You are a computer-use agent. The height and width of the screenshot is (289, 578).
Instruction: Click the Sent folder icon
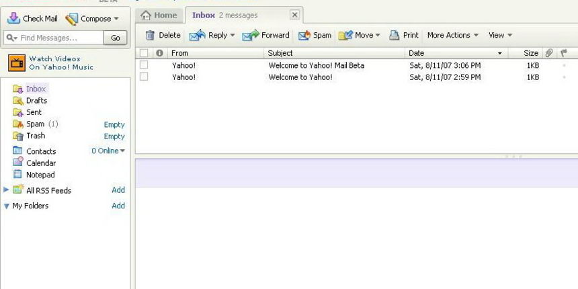click(x=18, y=112)
